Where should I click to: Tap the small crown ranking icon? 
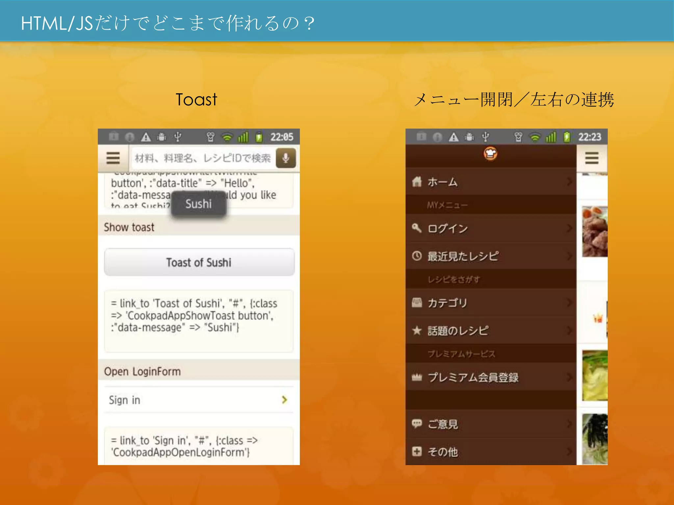[x=598, y=319]
